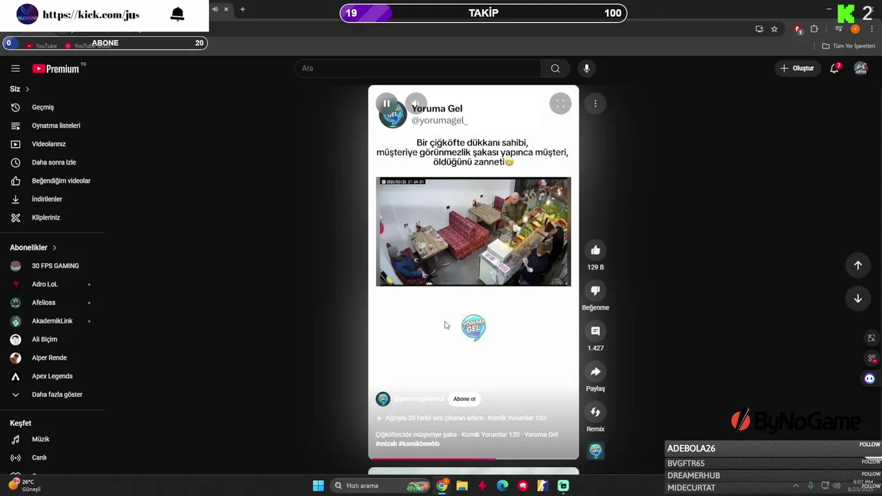Open Daha sonra izle list
The height and width of the screenshot is (496, 882).
52,163
